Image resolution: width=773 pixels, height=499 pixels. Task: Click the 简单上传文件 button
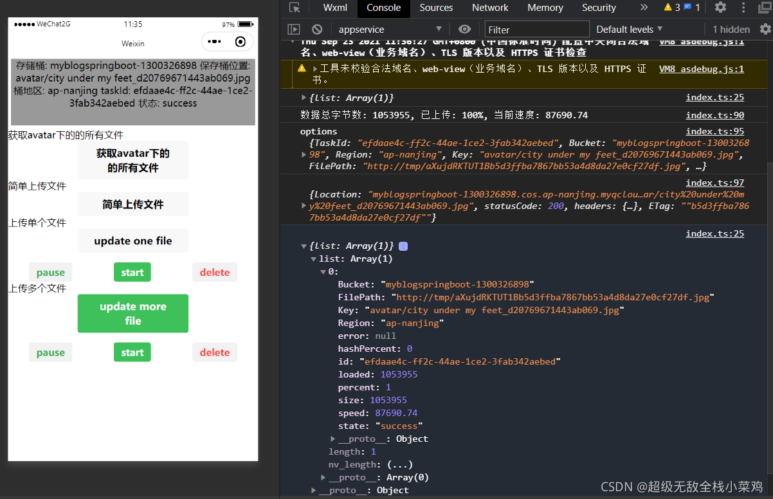133,204
